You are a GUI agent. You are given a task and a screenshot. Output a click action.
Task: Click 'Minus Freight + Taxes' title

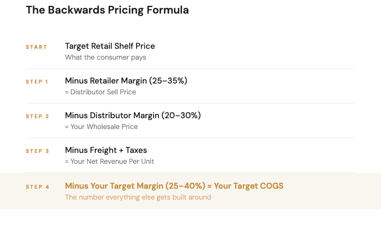click(x=106, y=150)
